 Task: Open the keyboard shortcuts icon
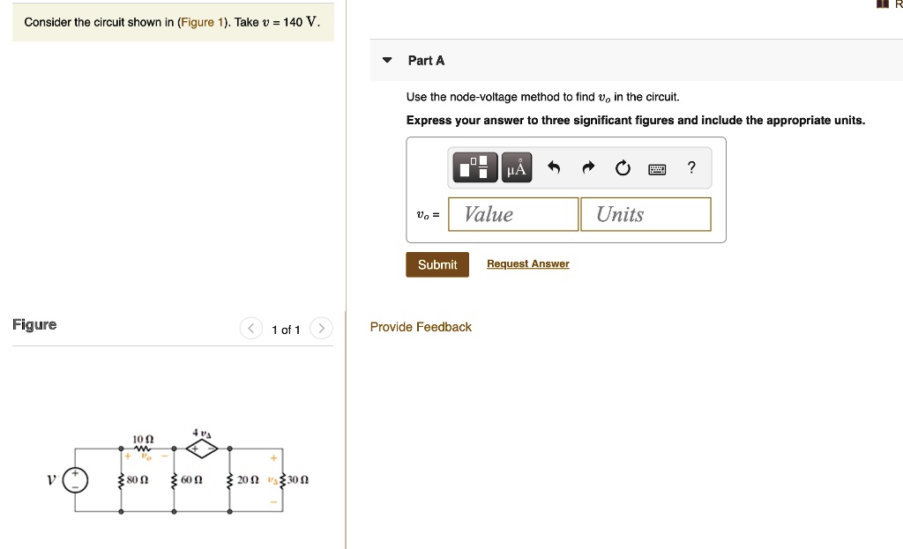(657, 167)
